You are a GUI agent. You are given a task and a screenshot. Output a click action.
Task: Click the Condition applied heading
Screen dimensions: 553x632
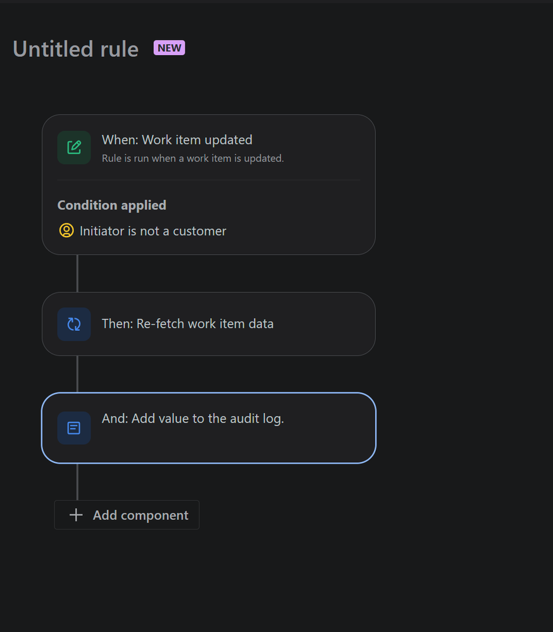[x=111, y=205]
